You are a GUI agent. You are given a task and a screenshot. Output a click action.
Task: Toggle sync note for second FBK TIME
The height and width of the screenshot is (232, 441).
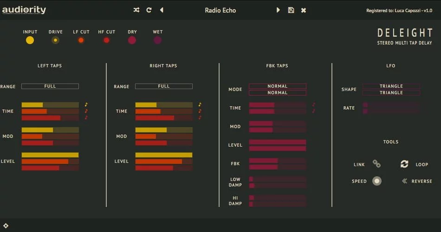coord(313,111)
